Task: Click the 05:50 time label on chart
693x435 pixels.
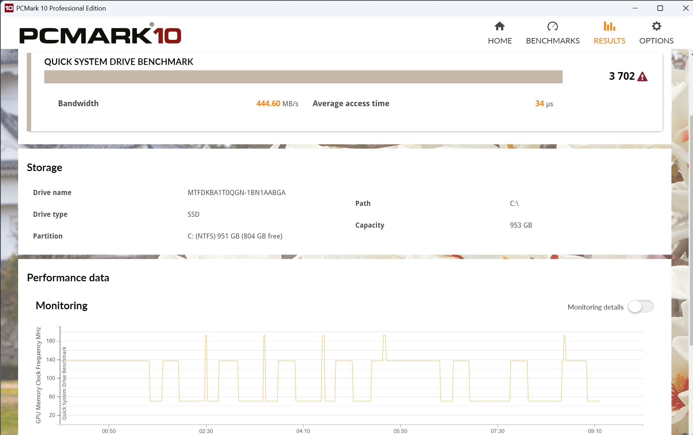Action: [400, 431]
